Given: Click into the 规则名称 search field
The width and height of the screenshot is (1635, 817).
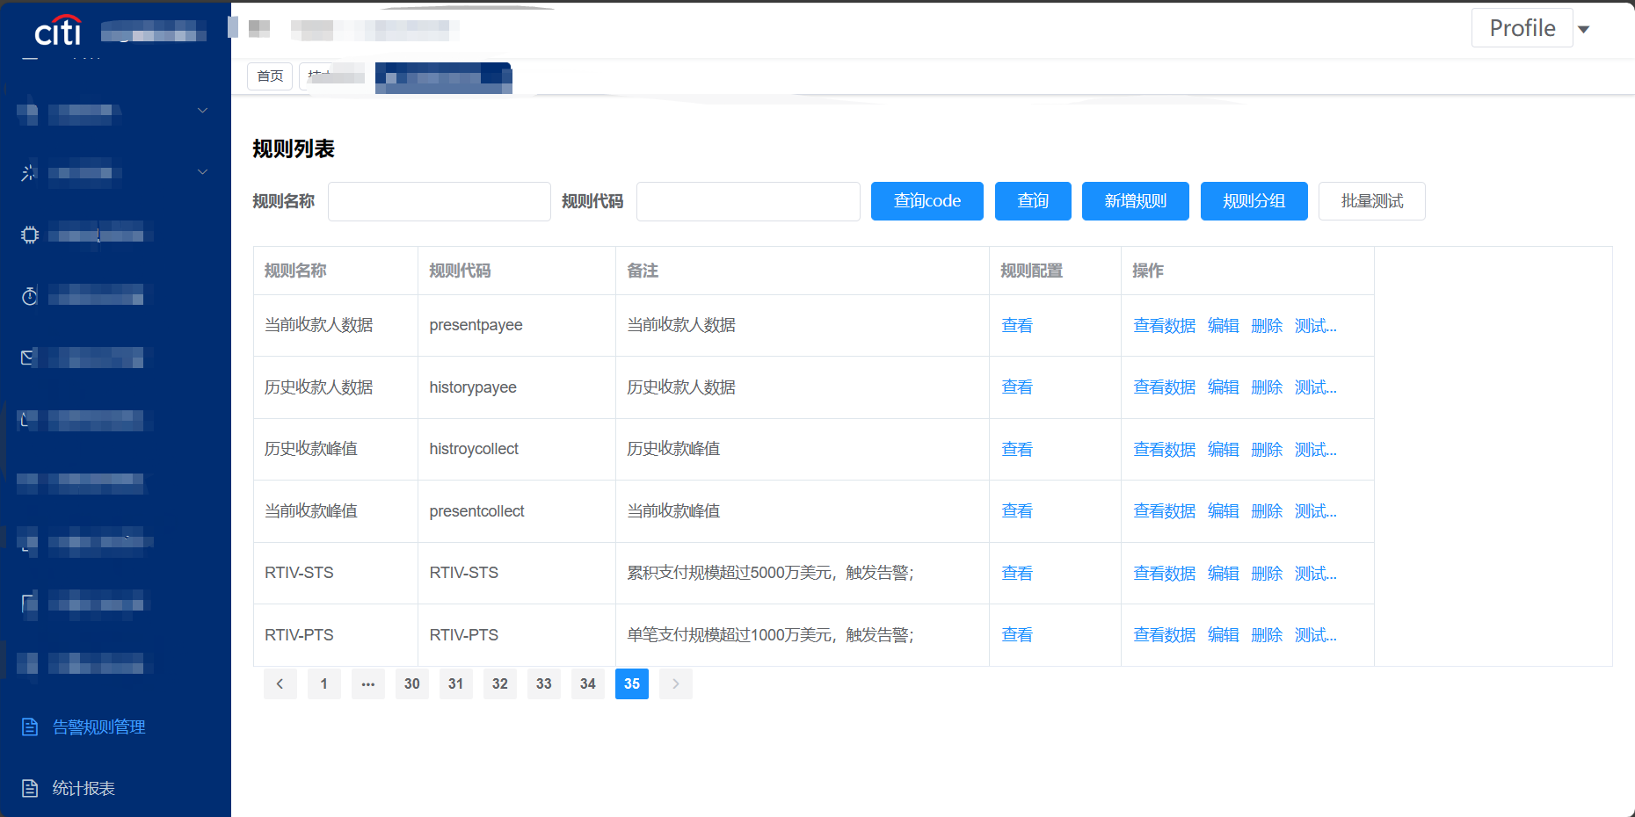Looking at the screenshot, I should [440, 201].
